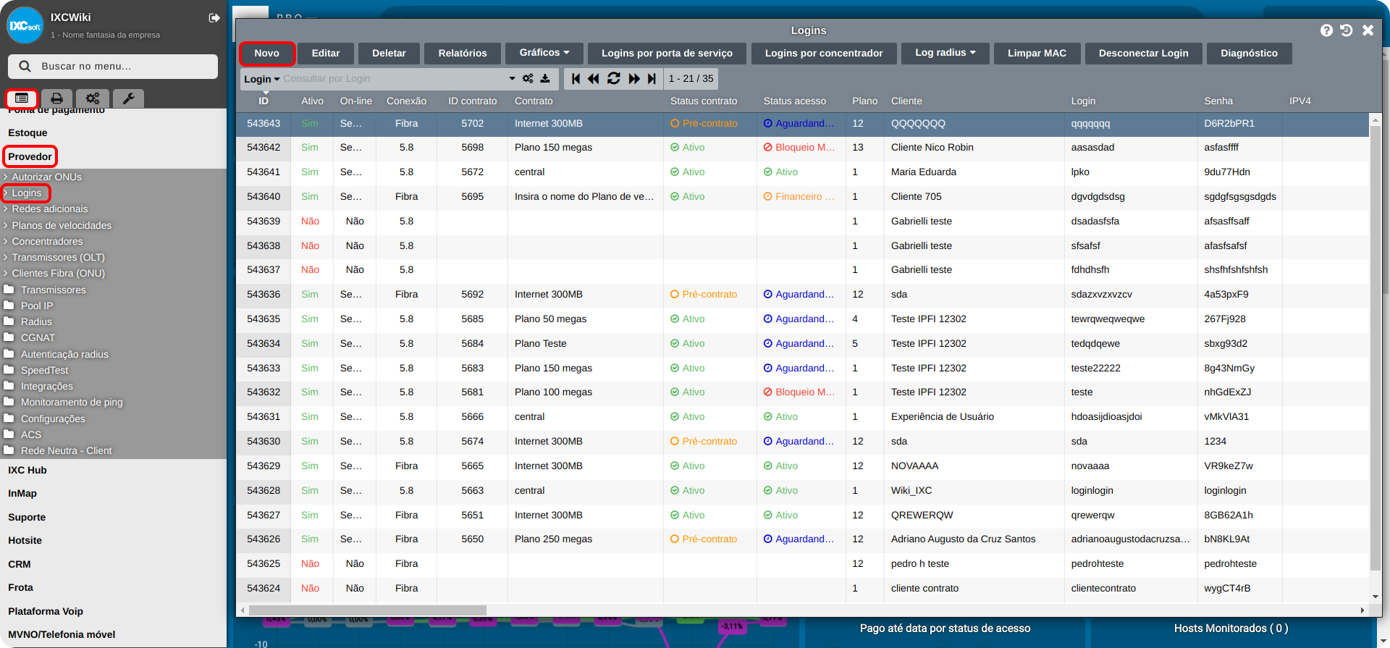Open the Monitoramento de ping folder
The image size is (1390, 648).
72,402
